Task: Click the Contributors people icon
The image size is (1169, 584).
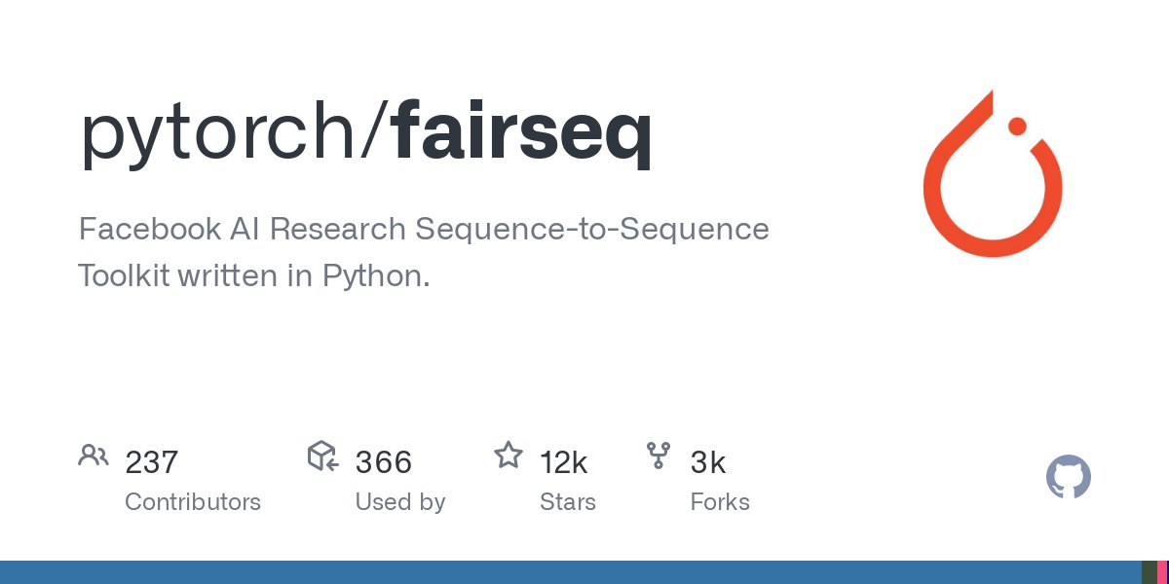Action: coord(94,456)
